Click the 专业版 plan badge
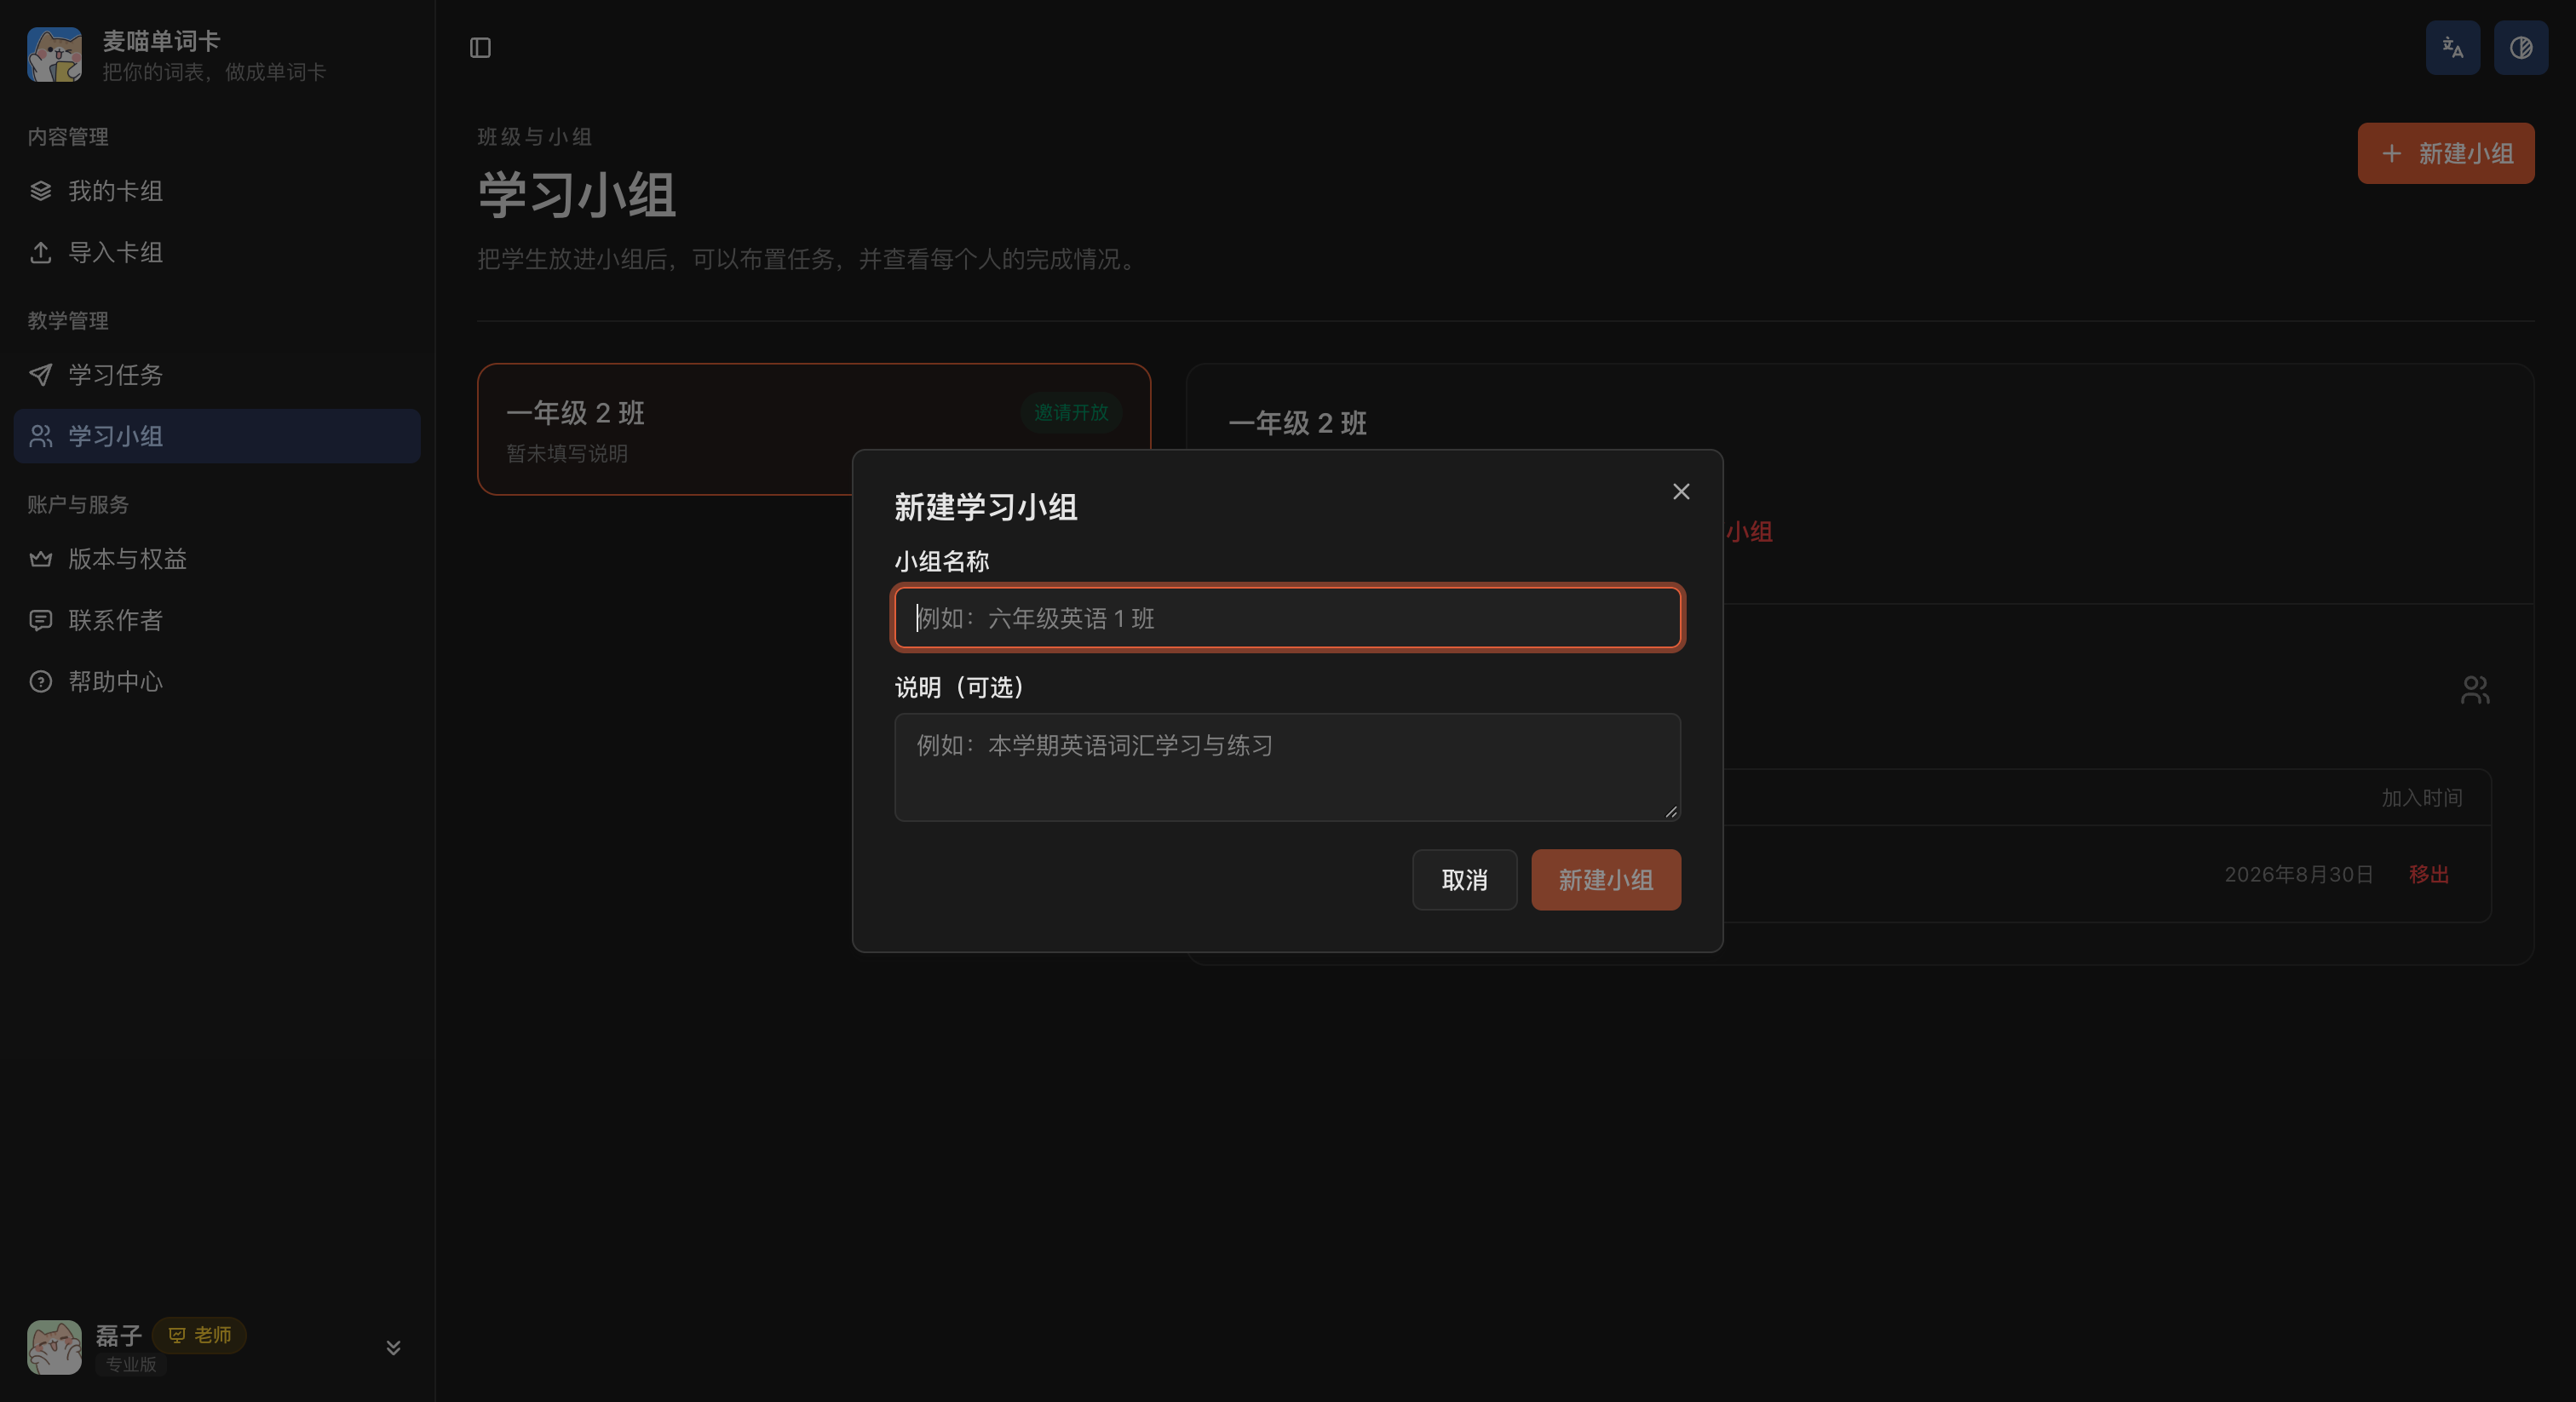 click(x=131, y=1364)
